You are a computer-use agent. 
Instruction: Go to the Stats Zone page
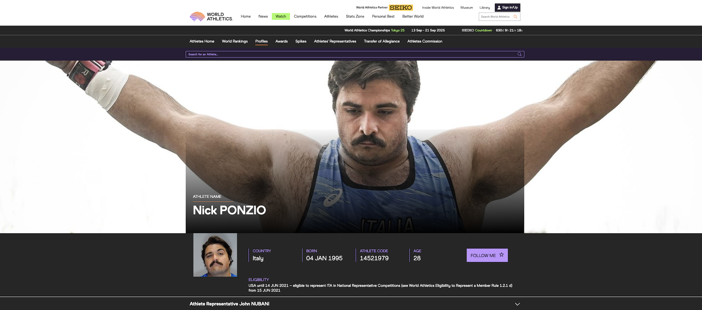pos(355,17)
